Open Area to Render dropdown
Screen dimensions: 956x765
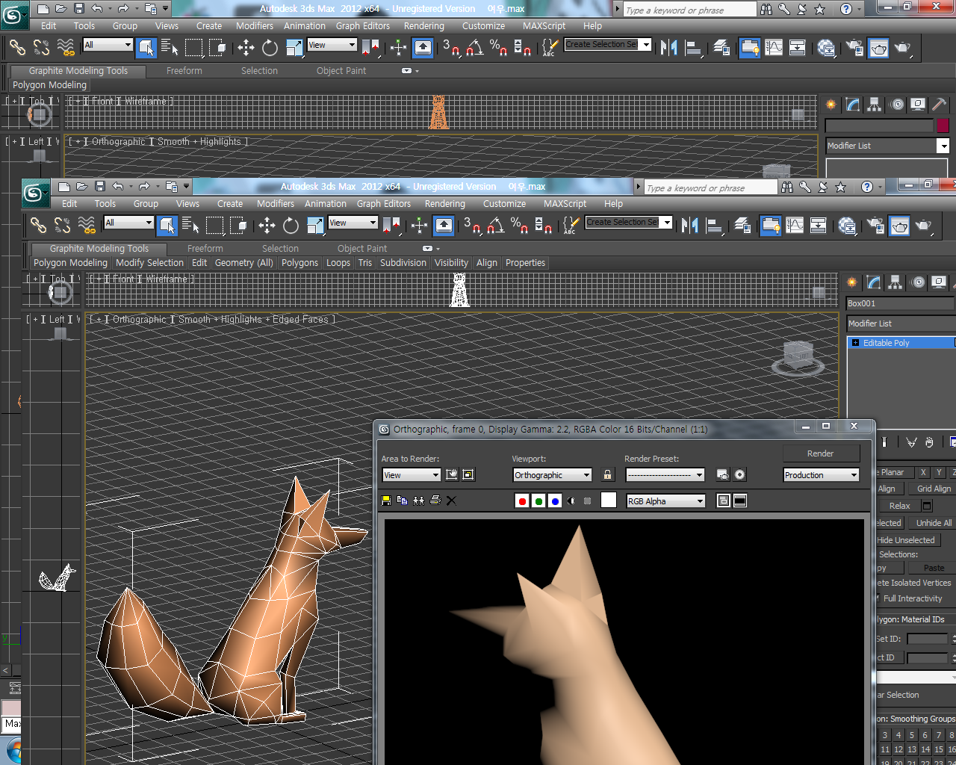pos(412,475)
